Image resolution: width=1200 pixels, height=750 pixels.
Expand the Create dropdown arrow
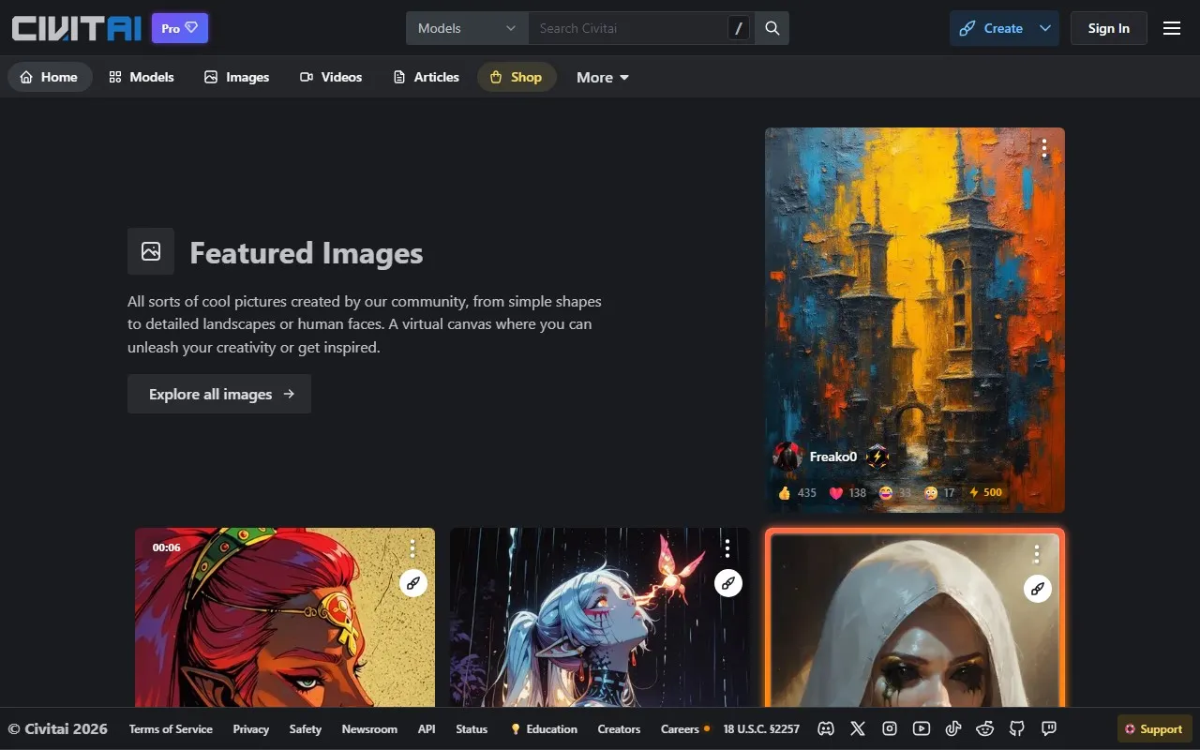click(1044, 28)
